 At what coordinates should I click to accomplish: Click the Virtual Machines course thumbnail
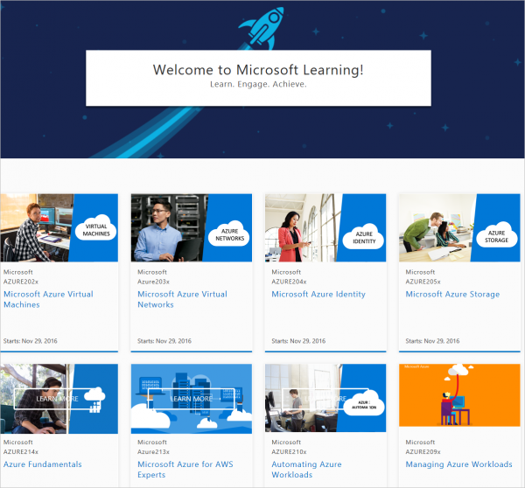click(x=59, y=227)
